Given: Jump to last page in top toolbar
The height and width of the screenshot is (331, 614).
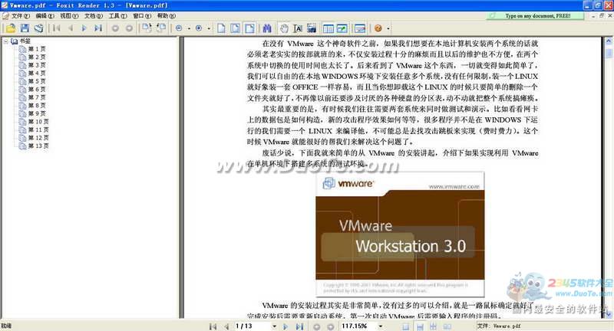Looking at the screenshot, I should tap(98, 28).
